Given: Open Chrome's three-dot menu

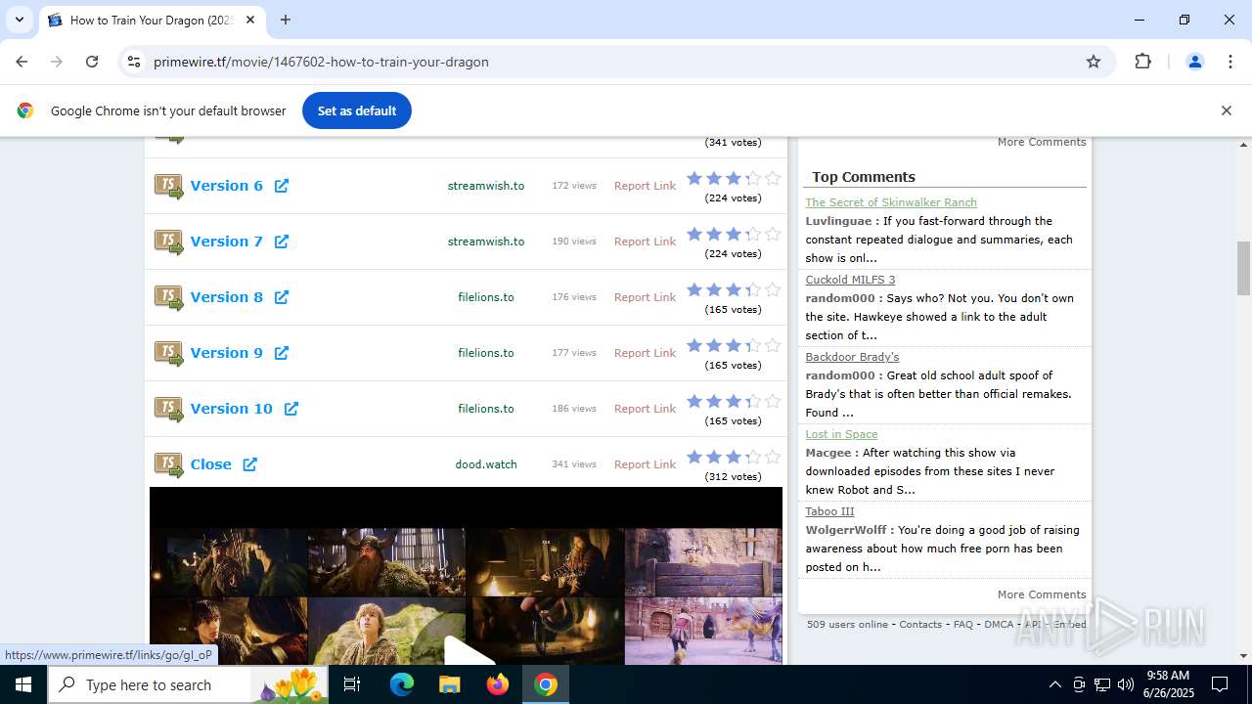Looking at the screenshot, I should tap(1230, 62).
